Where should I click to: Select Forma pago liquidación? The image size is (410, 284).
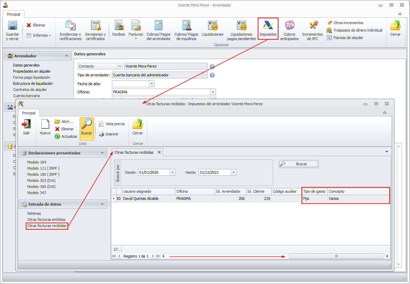click(31, 77)
